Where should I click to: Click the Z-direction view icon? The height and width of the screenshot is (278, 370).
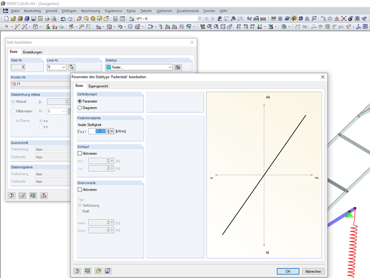(x=252, y=26)
